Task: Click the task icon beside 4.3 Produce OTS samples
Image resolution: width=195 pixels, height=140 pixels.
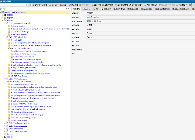Action: pos(12,56)
